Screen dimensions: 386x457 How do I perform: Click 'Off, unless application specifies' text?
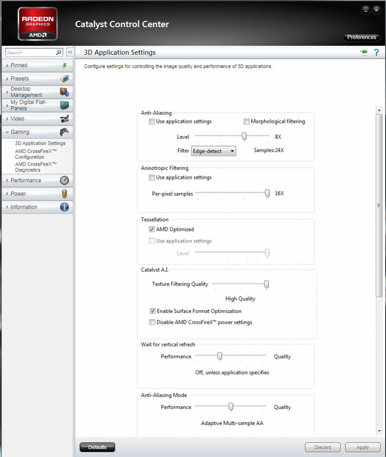pos(232,372)
